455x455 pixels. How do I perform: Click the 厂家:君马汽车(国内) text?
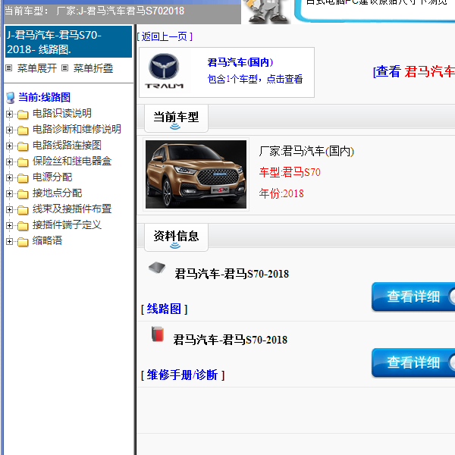click(x=306, y=151)
